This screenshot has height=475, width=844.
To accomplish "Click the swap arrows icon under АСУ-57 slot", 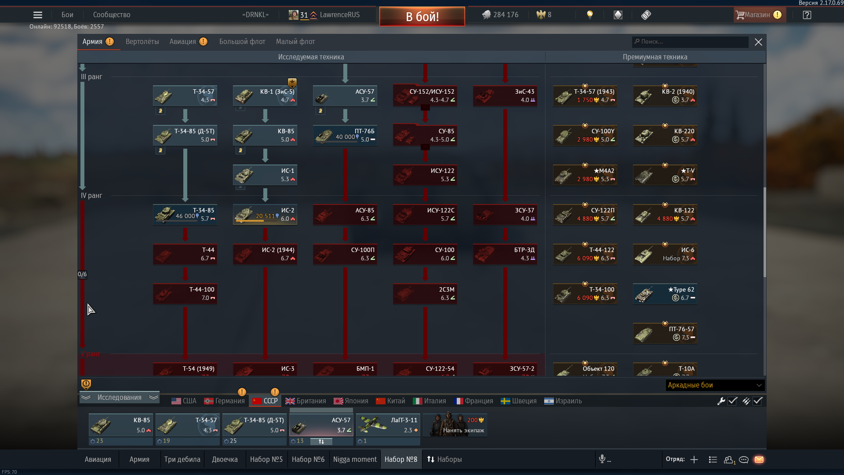I will pos(321,441).
